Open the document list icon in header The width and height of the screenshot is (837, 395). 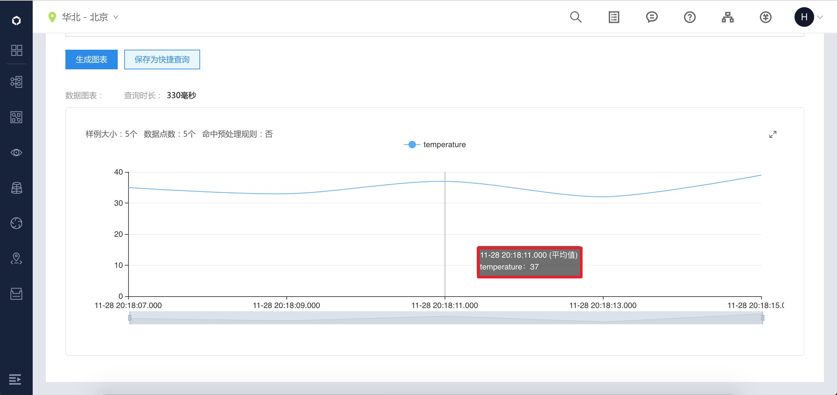tap(614, 17)
